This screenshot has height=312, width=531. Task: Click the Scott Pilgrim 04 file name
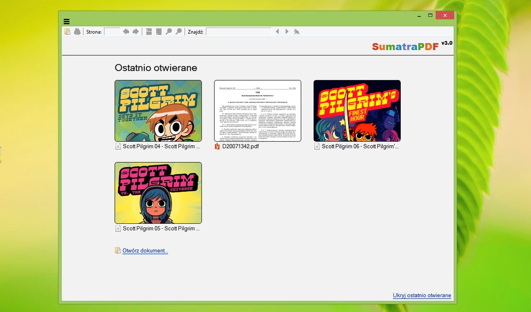161,146
